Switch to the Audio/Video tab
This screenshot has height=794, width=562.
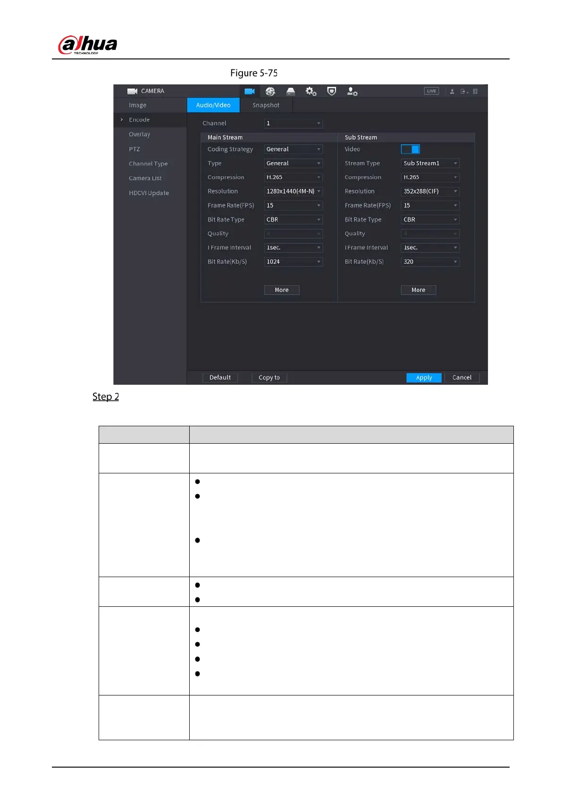point(213,105)
